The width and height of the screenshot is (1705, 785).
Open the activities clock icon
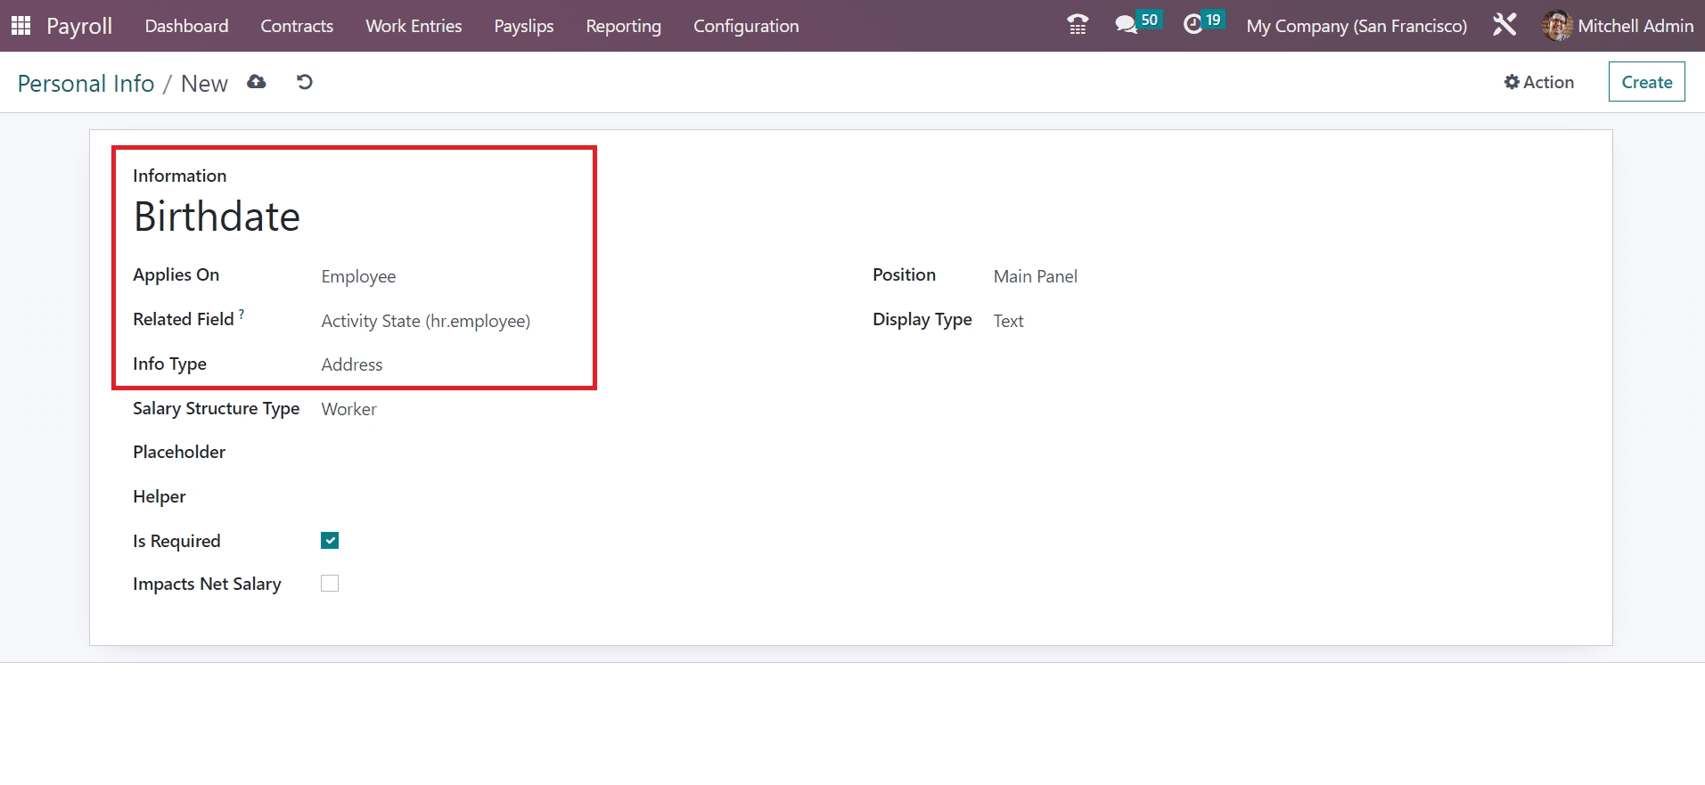1193,25
